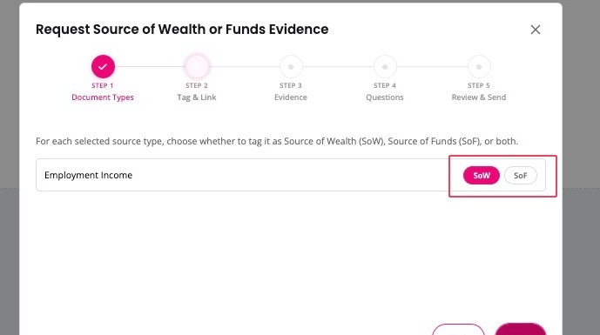Click the STEP 2 caption text
The image size is (600, 335).
pyautogui.click(x=197, y=85)
